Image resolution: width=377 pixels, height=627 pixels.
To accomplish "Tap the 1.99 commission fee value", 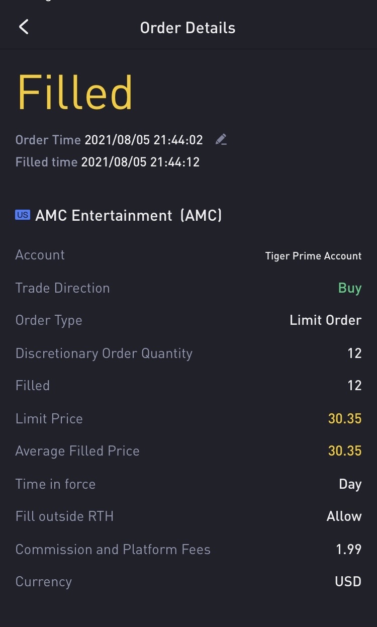I will pos(348,549).
